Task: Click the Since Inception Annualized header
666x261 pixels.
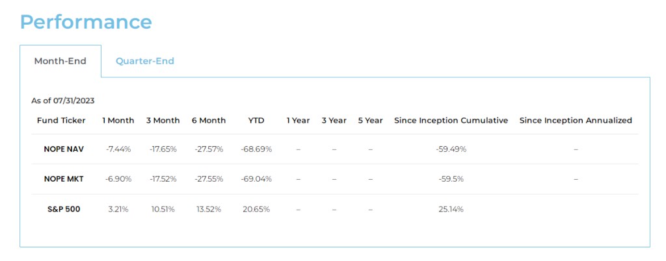Action: click(576, 120)
